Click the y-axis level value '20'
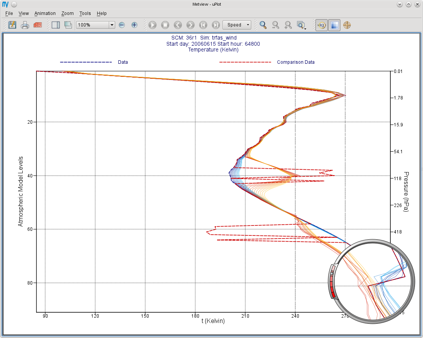The image size is (423, 338). (30, 122)
